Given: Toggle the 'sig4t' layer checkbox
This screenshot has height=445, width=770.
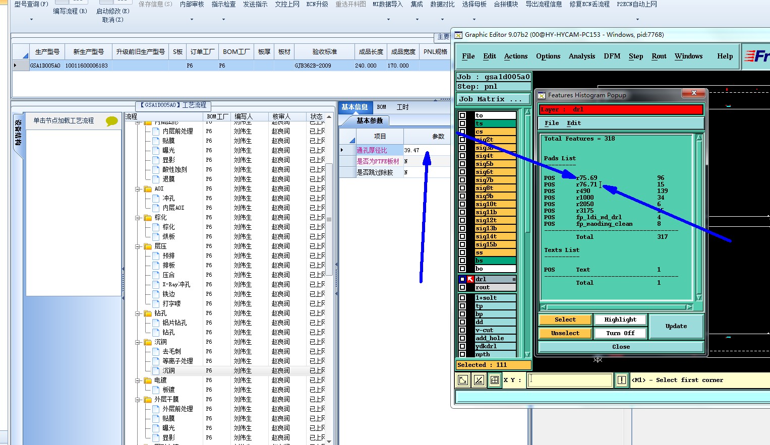Looking at the screenshot, I should 462,156.
